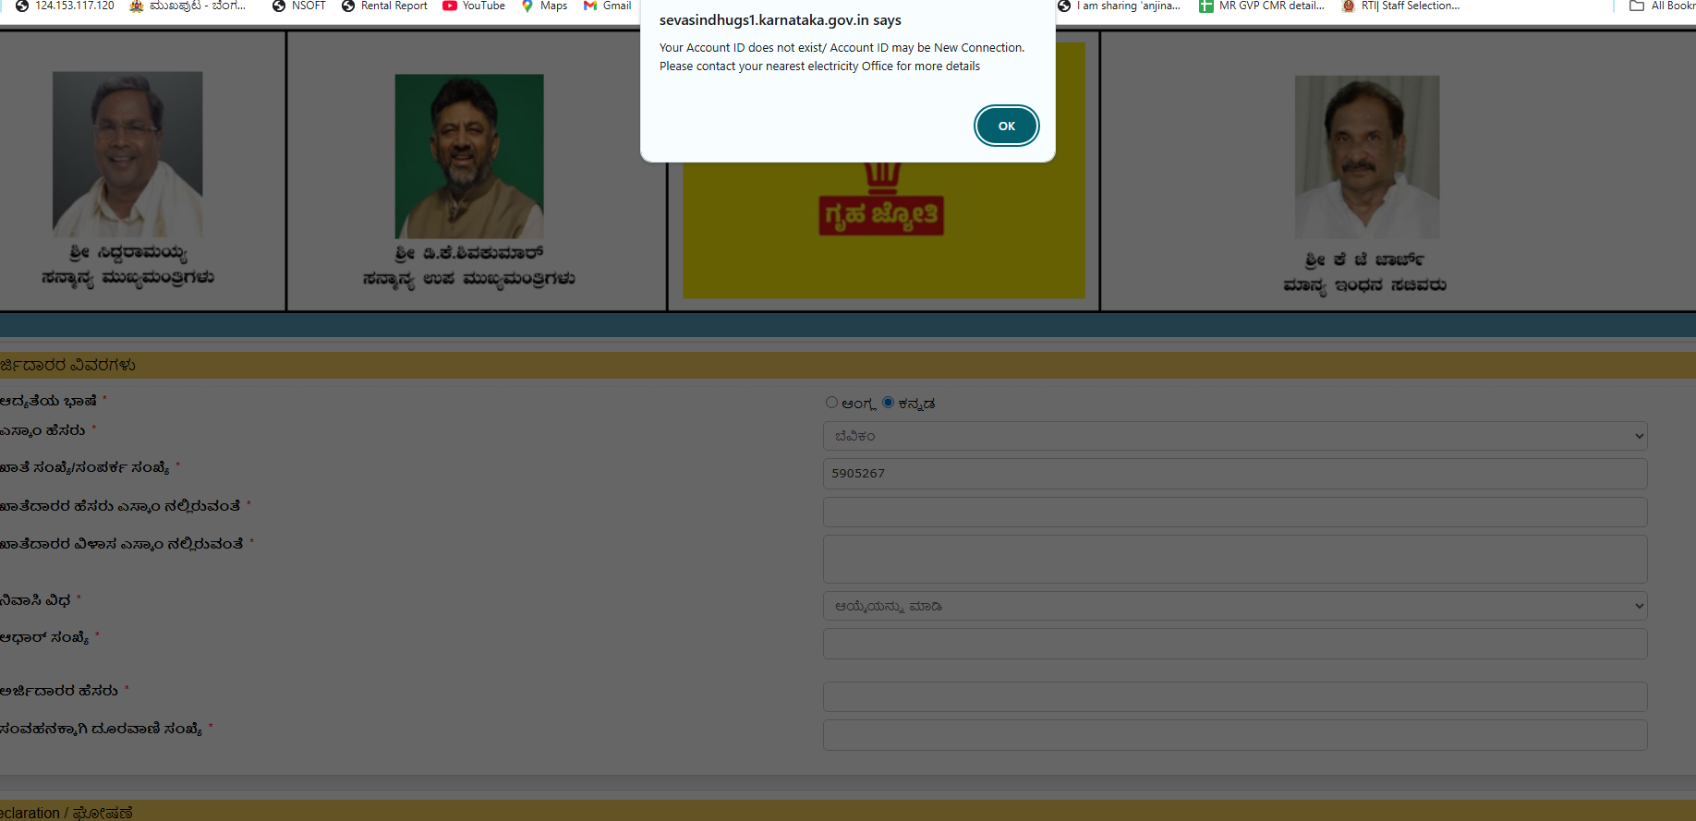Click the applicant name input field
The image size is (1696, 821).
coord(1235,696)
